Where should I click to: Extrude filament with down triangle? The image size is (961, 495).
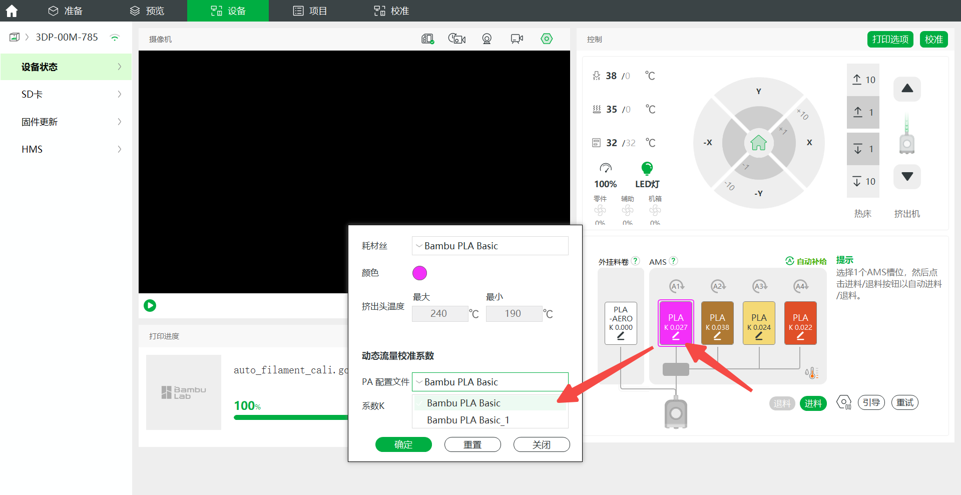[907, 176]
